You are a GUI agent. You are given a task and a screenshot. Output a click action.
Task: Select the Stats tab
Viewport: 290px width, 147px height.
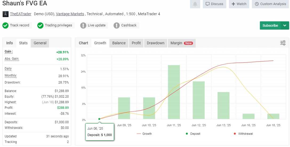tap(23, 43)
